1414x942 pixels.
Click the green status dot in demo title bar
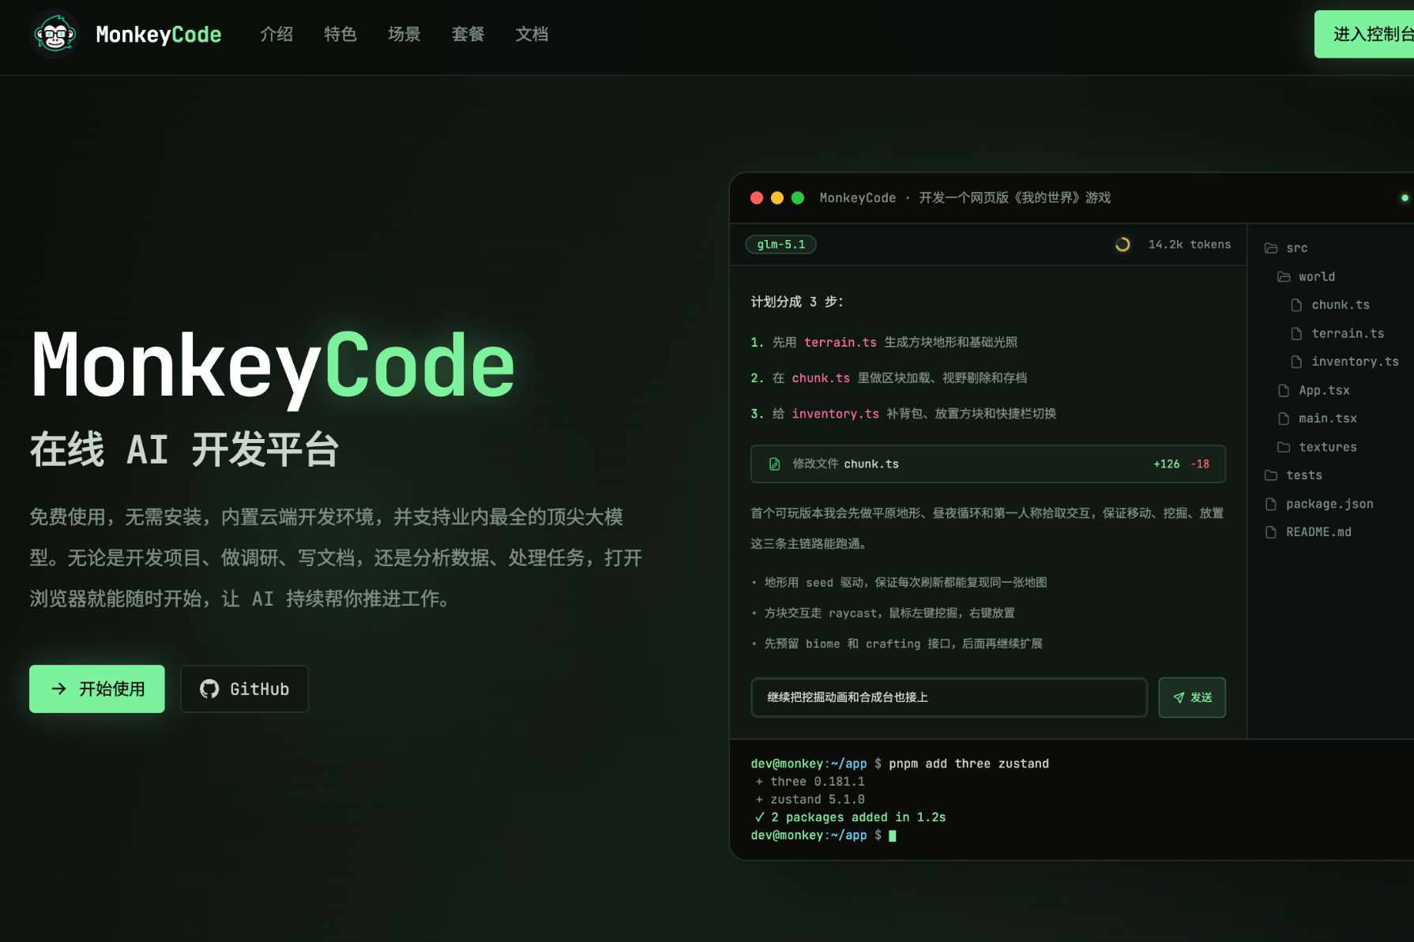coord(1405,197)
